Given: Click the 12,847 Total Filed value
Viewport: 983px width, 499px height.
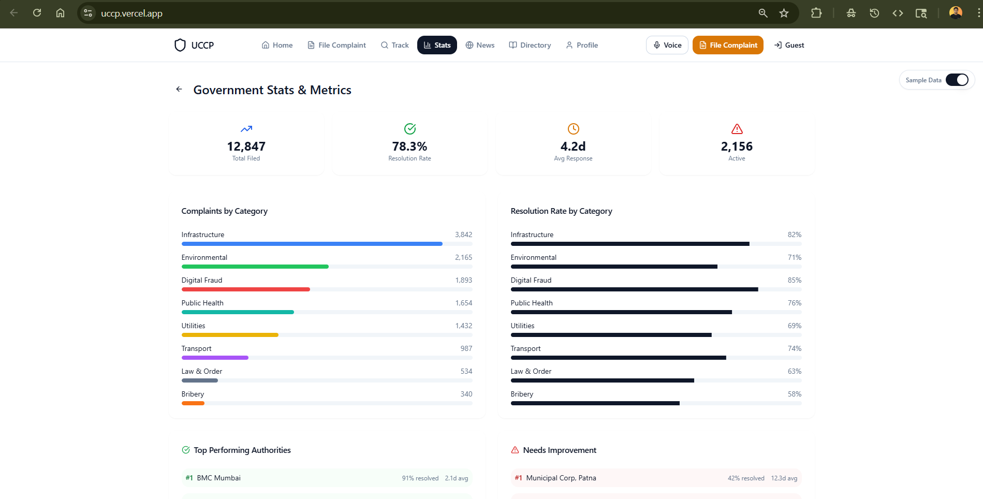Looking at the screenshot, I should [246, 146].
